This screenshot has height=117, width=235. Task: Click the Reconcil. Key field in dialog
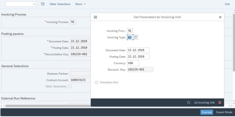coord(140,70)
